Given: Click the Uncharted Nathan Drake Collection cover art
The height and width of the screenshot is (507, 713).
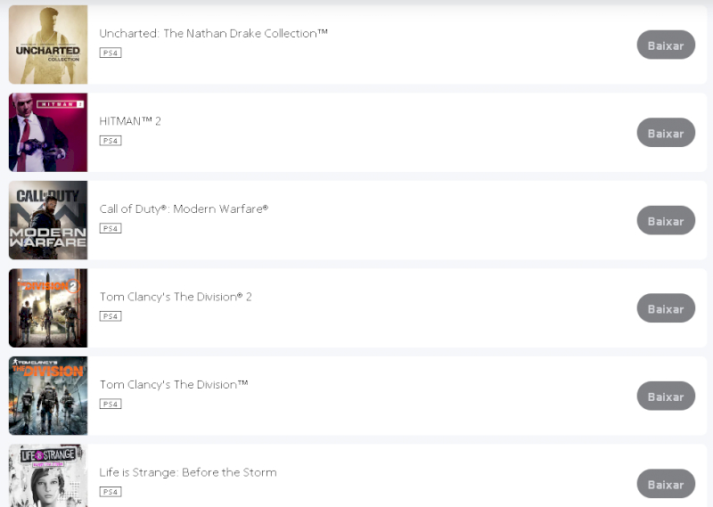Looking at the screenshot, I should tap(48, 45).
